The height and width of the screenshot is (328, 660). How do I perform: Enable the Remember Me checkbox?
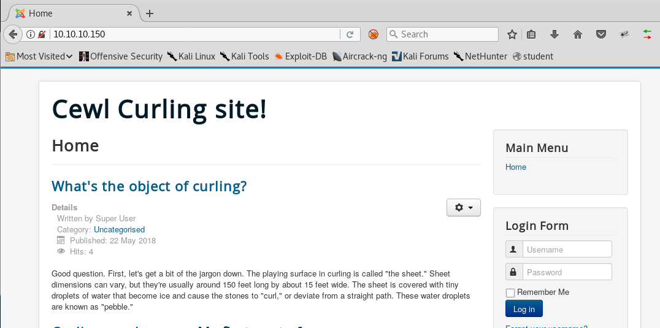pyautogui.click(x=510, y=292)
